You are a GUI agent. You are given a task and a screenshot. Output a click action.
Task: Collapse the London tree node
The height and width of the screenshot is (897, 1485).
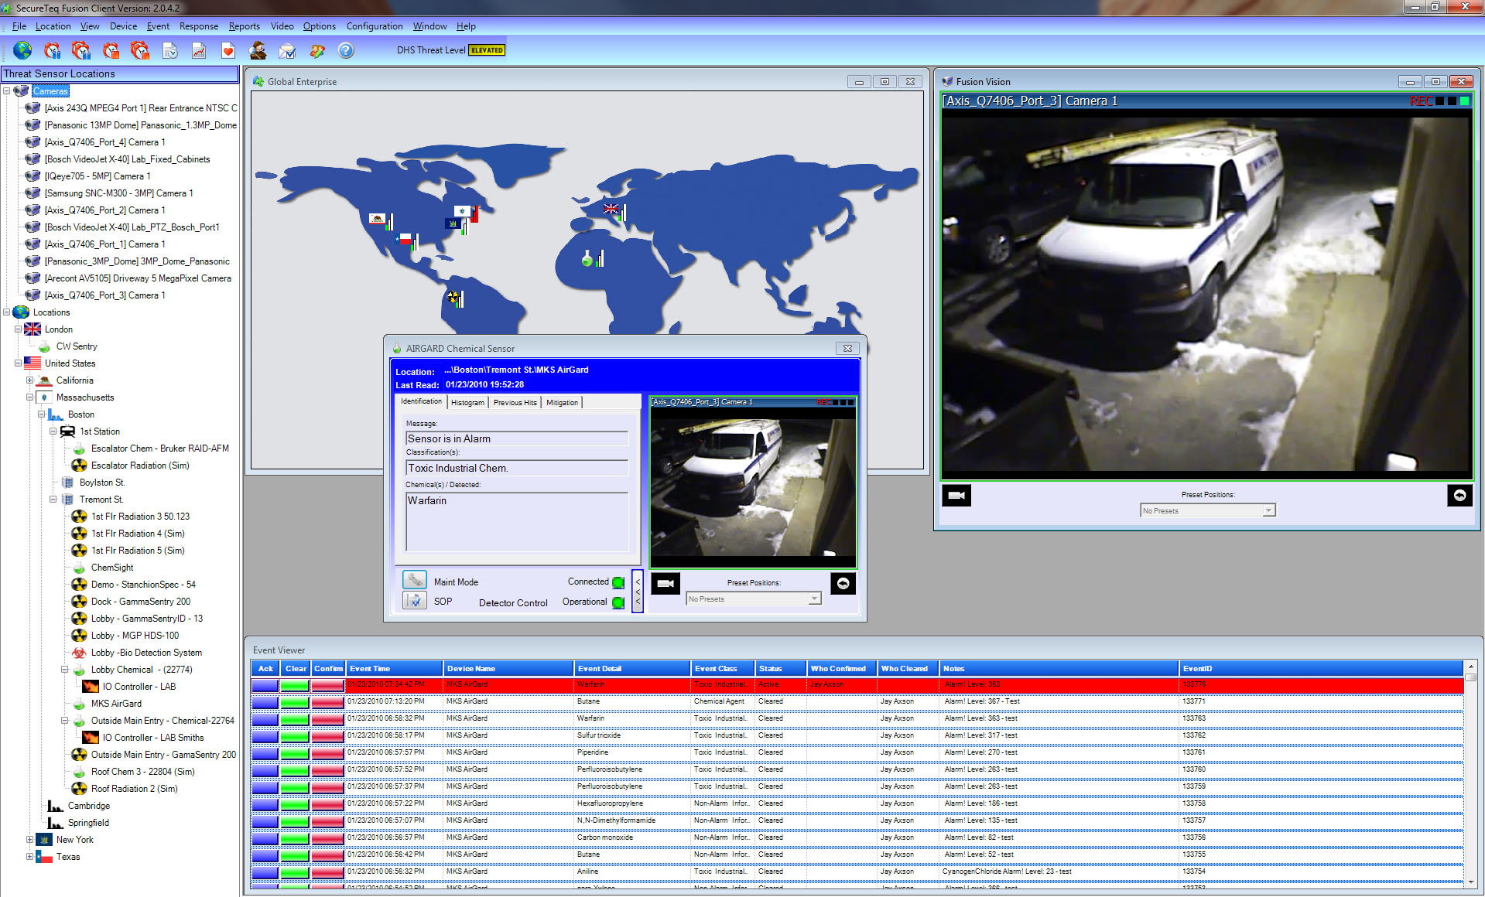click(19, 329)
